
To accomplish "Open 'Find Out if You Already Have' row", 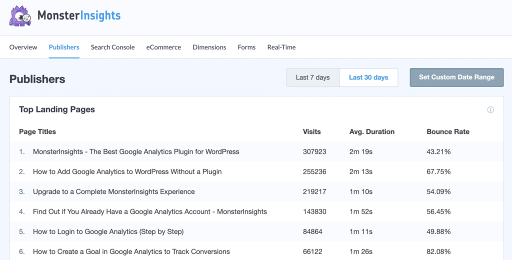I will pos(256,211).
